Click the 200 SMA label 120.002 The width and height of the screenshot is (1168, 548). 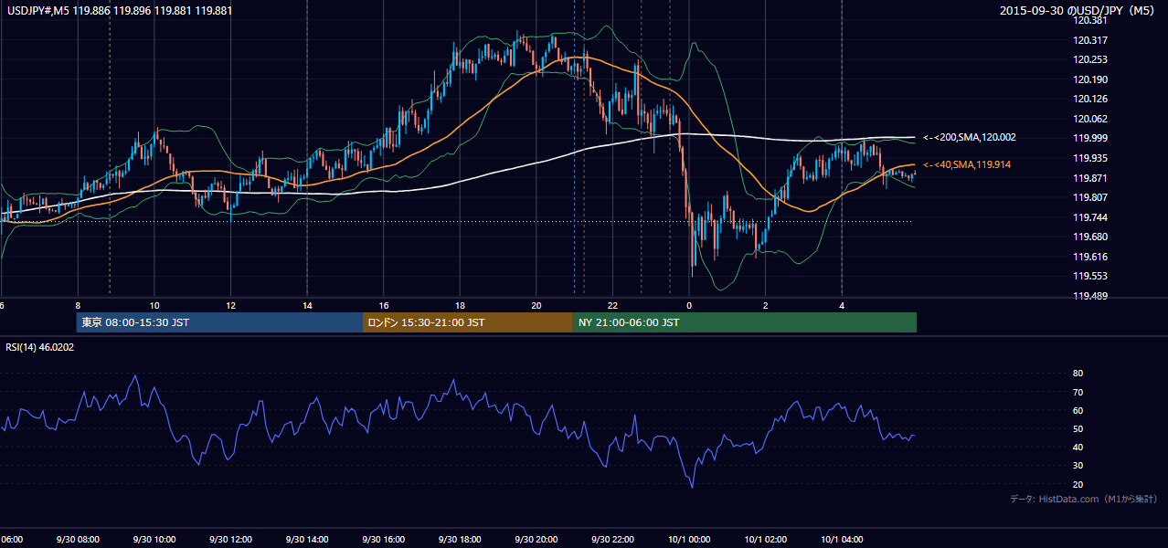pyautogui.click(x=970, y=137)
